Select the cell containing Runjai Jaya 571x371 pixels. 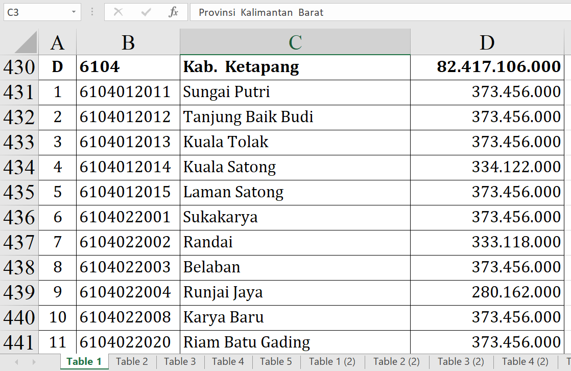tap(295, 292)
